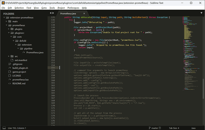Select the Prometheus.java tab

68,14
